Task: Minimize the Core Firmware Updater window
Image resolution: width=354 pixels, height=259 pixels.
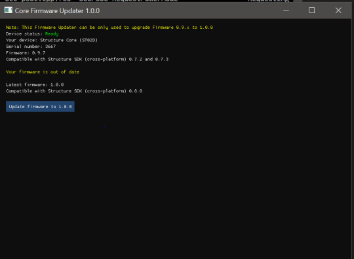Action: pos(286,10)
